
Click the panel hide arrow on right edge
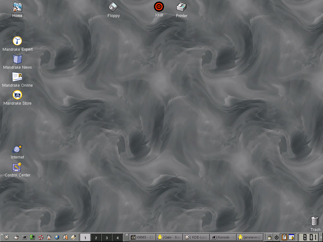321,238
